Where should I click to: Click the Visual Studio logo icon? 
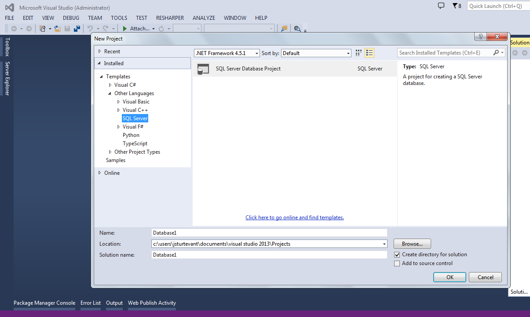[10, 7]
